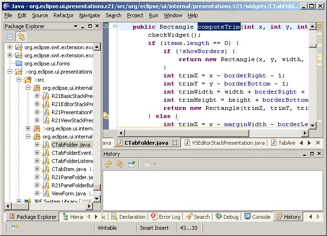Viewport: 327px width, 236px height.
Task: Expand R21BasicStackPres tree node
Action: coord(37,96)
